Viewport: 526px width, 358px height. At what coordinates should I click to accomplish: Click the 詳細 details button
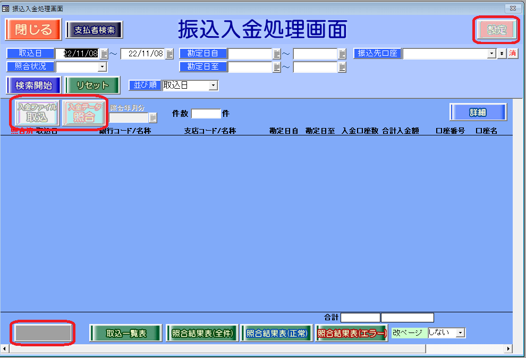[478, 112]
